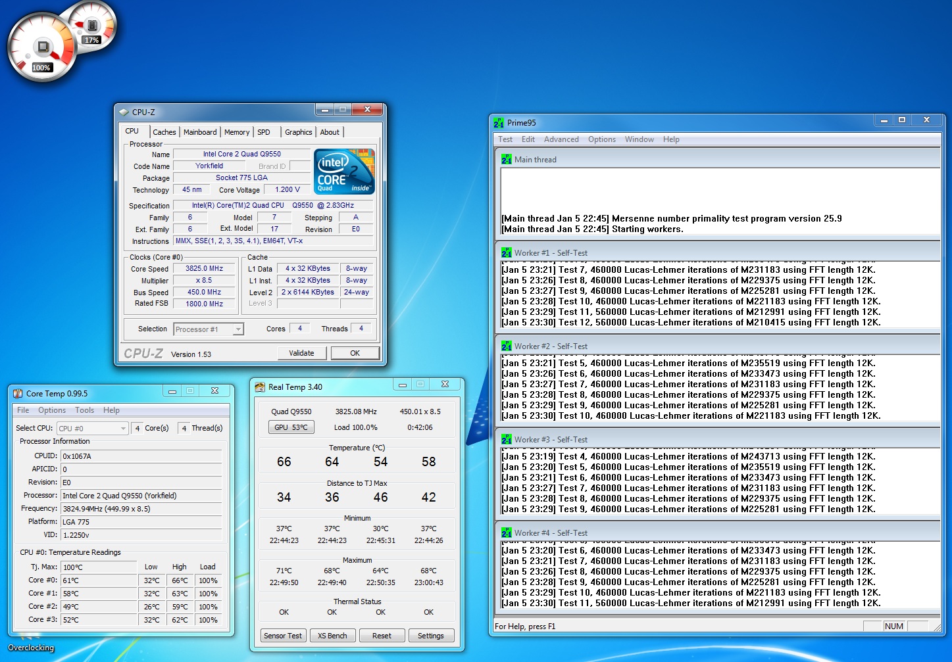The image size is (952, 662).
Task: Click the Main thread window icon
Action: point(506,160)
